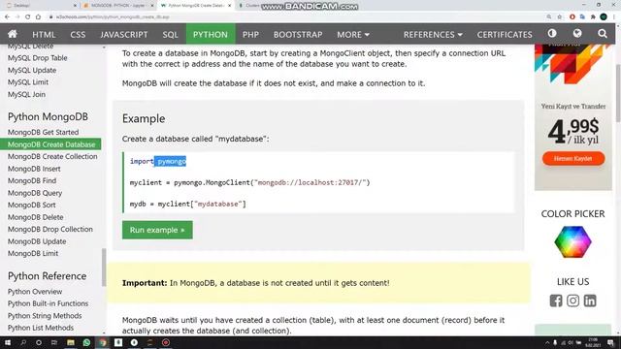621x349 pixels.
Task: Open the PHP tutorial menu
Action: point(250,35)
